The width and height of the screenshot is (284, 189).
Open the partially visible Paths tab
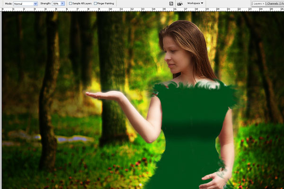[282, 3]
